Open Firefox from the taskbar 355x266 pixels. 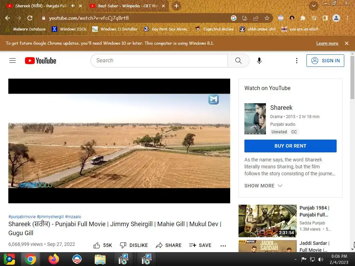pyautogui.click(x=54, y=259)
